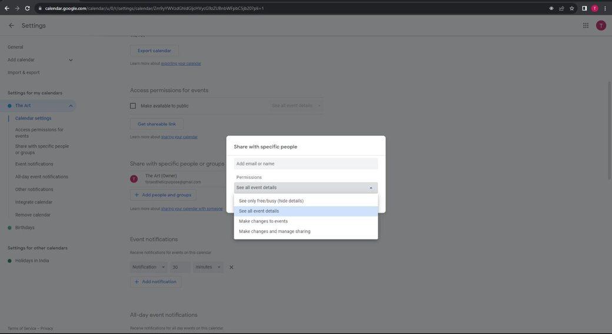Select See all event details option
612x334 pixels.
tap(305, 211)
